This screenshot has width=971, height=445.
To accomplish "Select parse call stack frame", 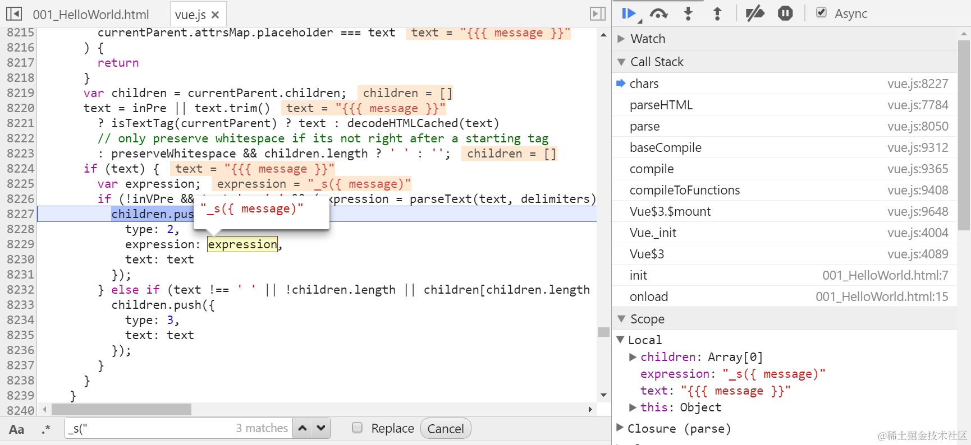I will point(784,126).
